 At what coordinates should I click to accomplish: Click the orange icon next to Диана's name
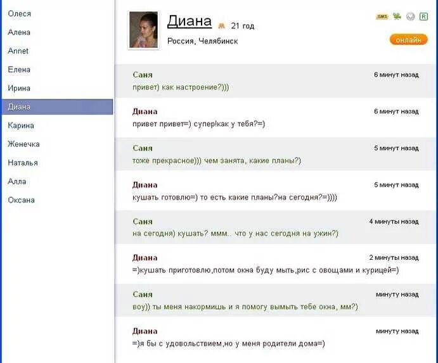pos(221,26)
